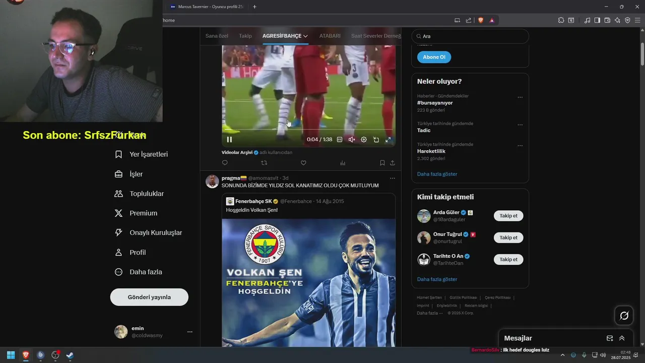
Task: Open Onaylı Kuruluşlar in sidebar
Action: point(148,233)
